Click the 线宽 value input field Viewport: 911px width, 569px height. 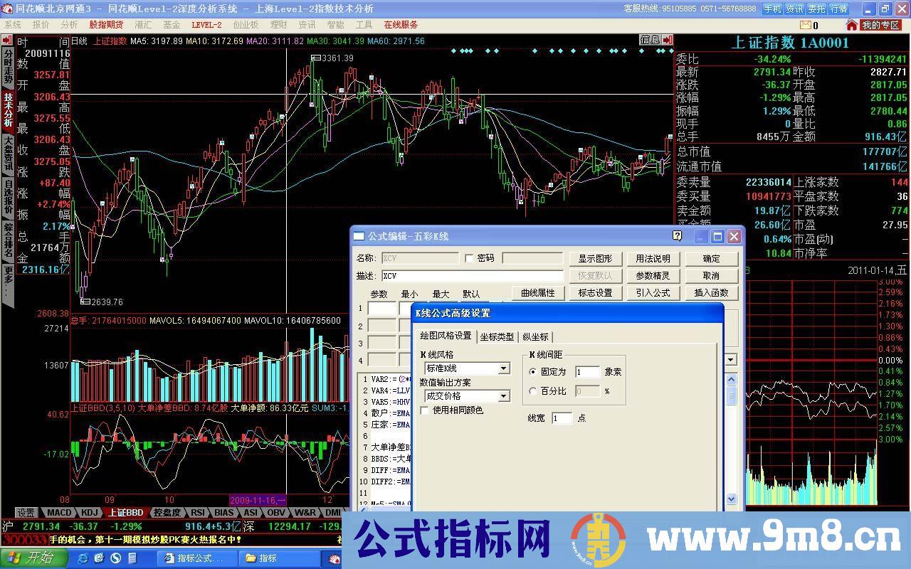pos(562,418)
